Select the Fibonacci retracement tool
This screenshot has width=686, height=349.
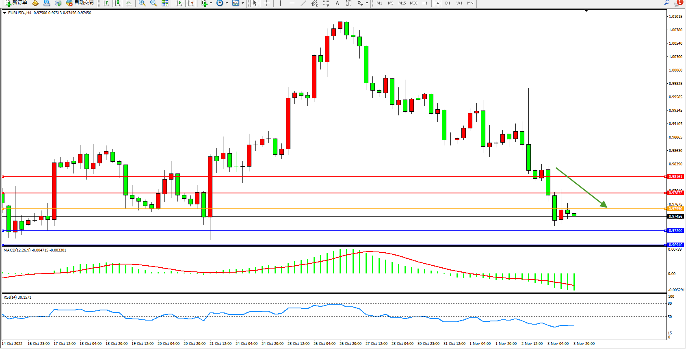(326, 3)
